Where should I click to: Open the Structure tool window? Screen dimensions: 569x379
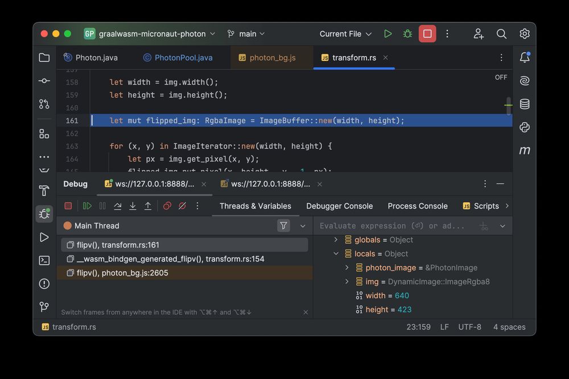(x=44, y=134)
